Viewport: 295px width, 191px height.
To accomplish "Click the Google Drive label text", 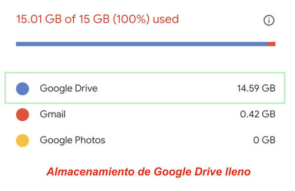I will point(69,88).
